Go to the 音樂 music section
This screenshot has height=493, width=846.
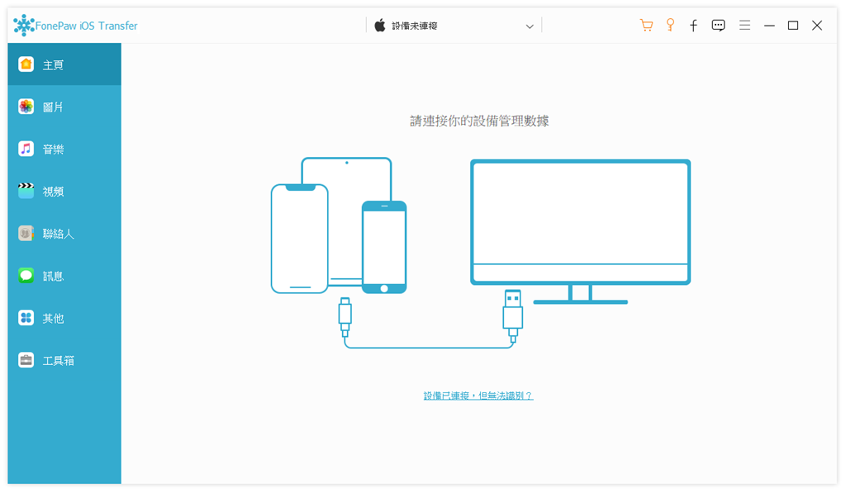(64, 149)
